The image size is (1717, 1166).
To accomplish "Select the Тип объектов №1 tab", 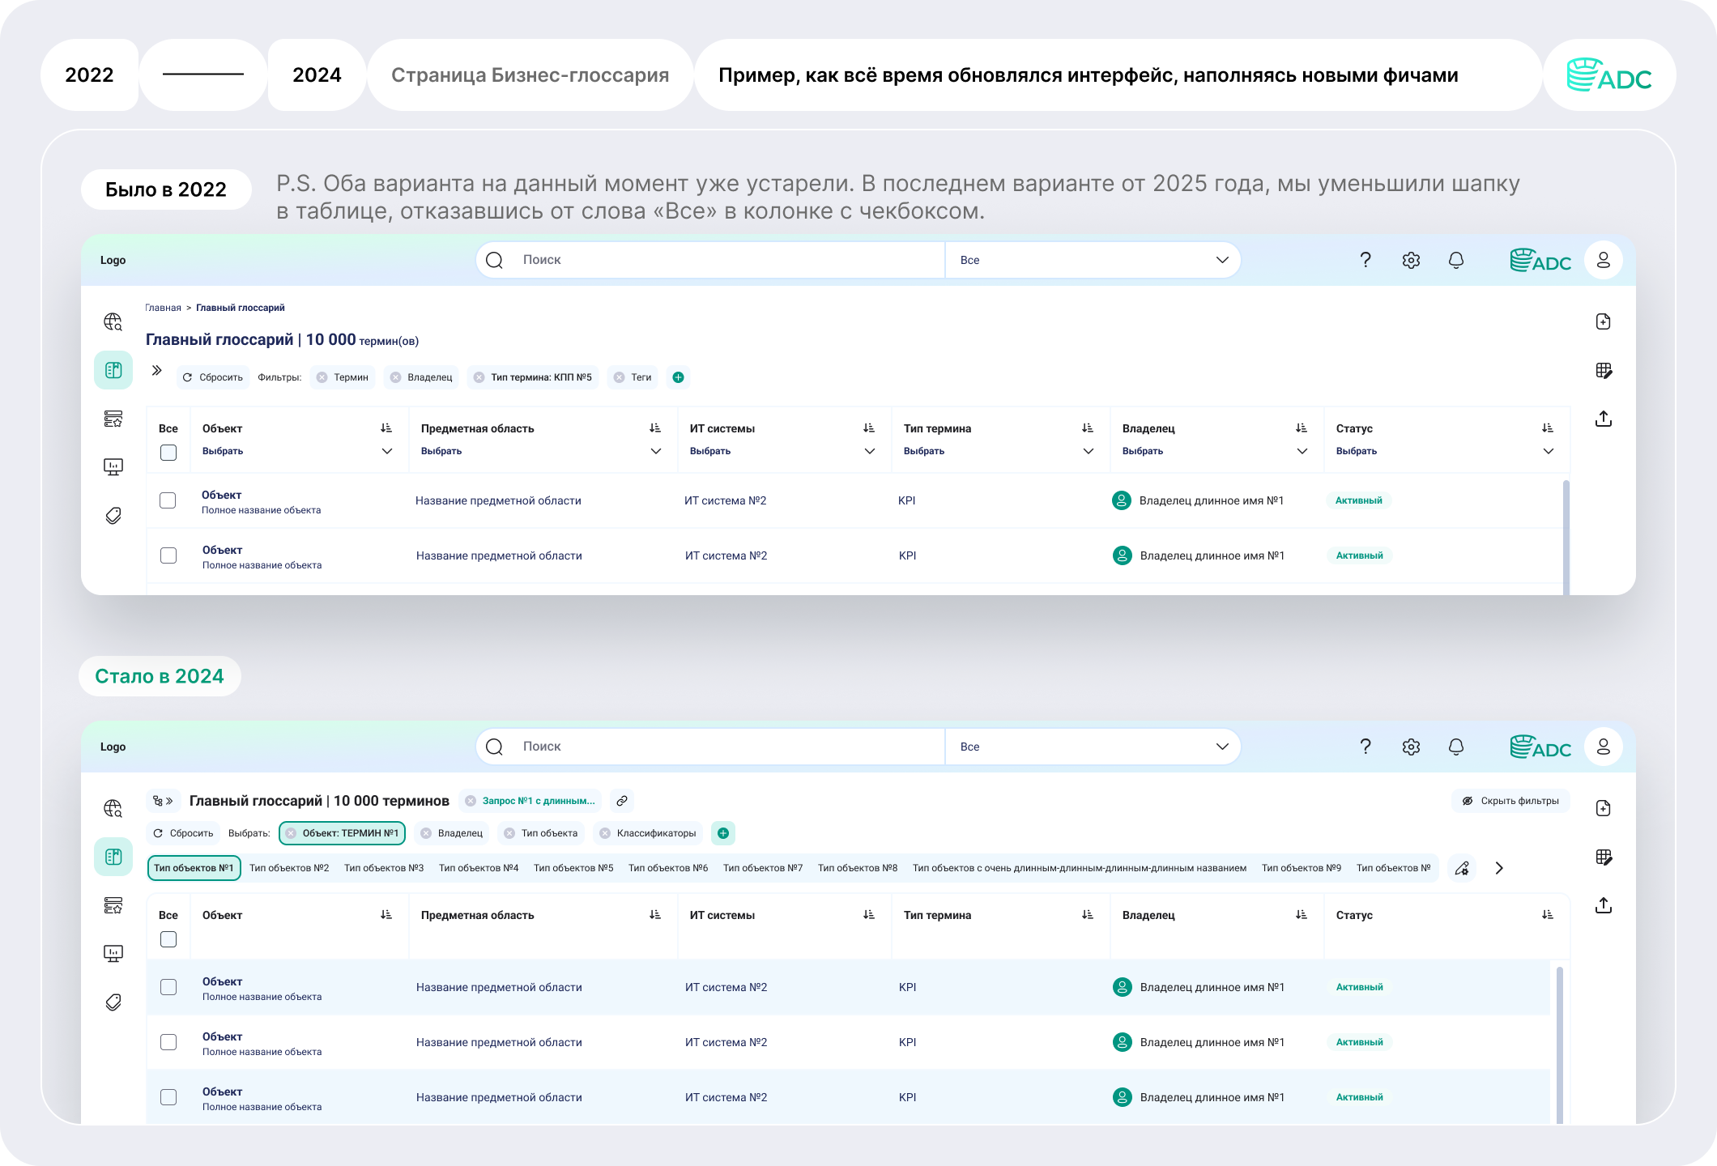I will tap(194, 868).
